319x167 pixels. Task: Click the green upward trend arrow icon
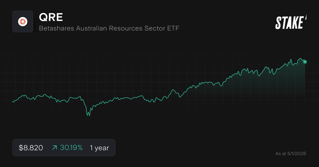pos(54,148)
